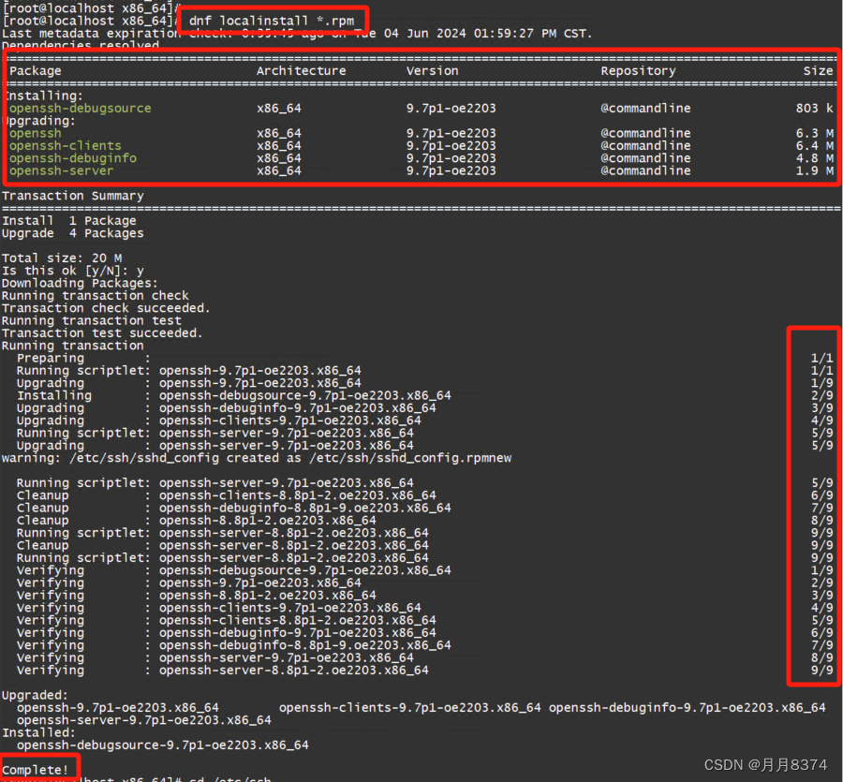
Task: Click the Size column header
Action: 819,70
